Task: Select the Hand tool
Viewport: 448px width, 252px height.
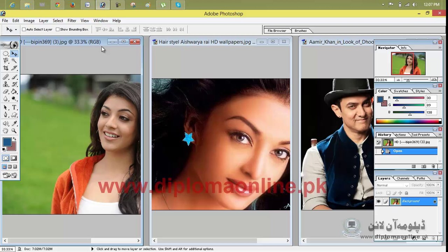Action: (6, 131)
